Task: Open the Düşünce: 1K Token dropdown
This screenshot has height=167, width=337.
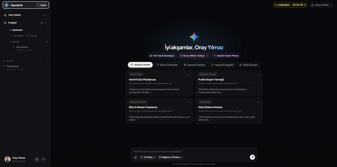Action: coord(170,157)
